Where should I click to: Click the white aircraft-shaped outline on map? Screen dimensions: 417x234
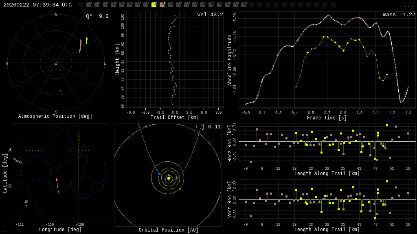click(18, 161)
